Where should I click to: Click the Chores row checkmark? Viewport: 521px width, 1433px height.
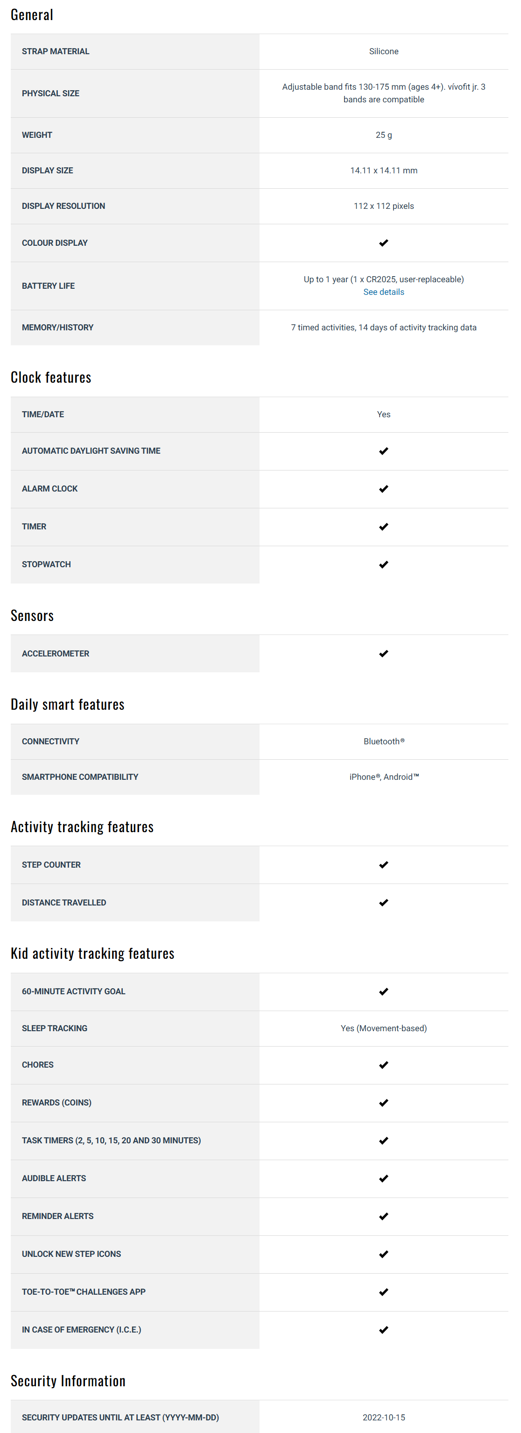pyautogui.click(x=383, y=1065)
